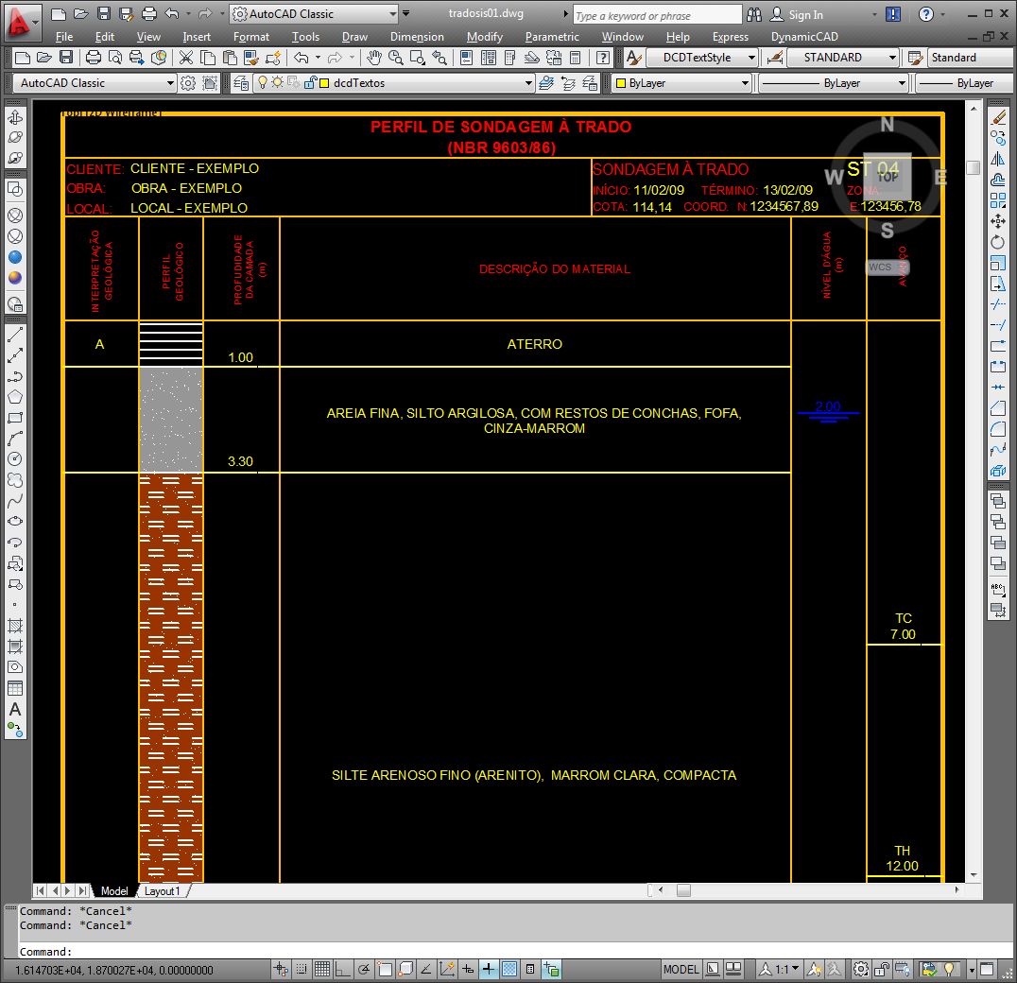
Task: Select the Rotate modify tool
Action: pyautogui.click(x=998, y=242)
